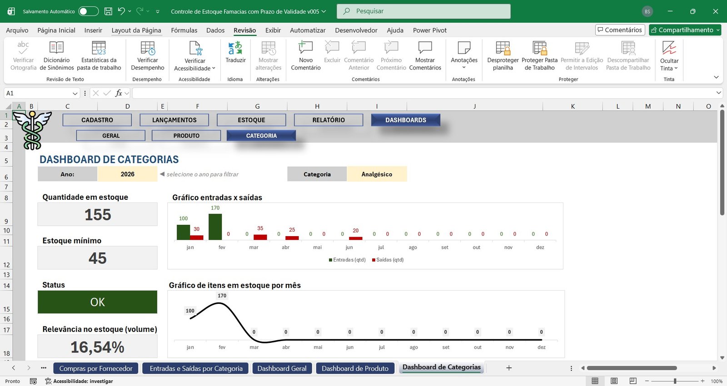The image size is (727, 386).
Task: Click the redo icon
Action: click(140, 11)
